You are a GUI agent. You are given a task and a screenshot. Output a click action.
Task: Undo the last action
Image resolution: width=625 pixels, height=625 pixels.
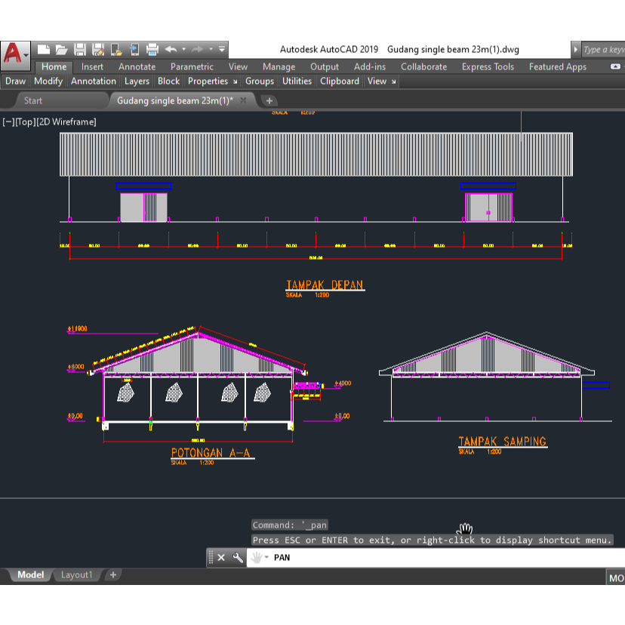(x=170, y=48)
